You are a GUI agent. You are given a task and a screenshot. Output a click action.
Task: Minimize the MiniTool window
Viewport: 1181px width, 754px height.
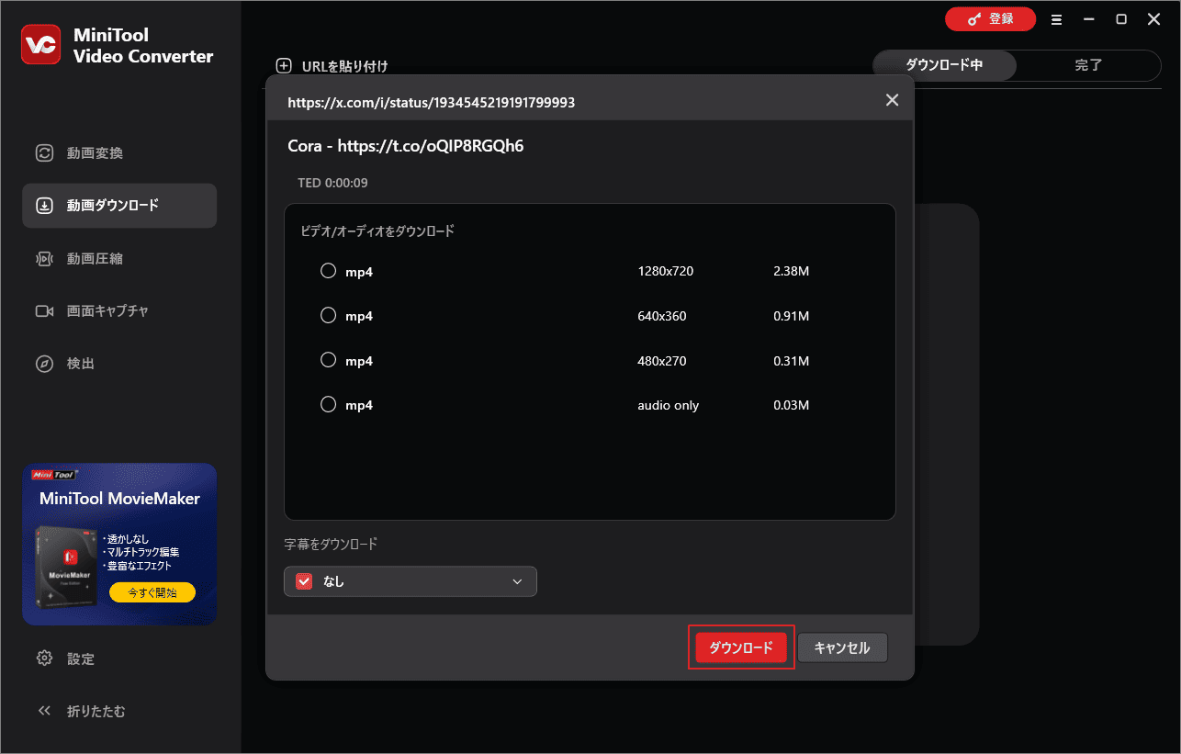pos(1088,19)
